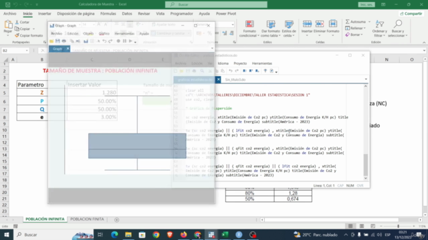Viewport: 428px width, 240px height.
Task: Open the Datos ribbon tab
Action: click(x=127, y=13)
